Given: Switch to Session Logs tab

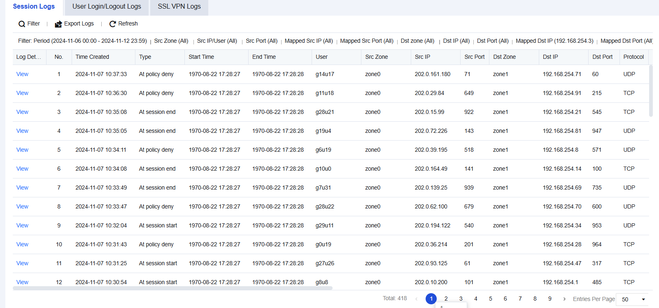Looking at the screenshot, I should (34, 7).
